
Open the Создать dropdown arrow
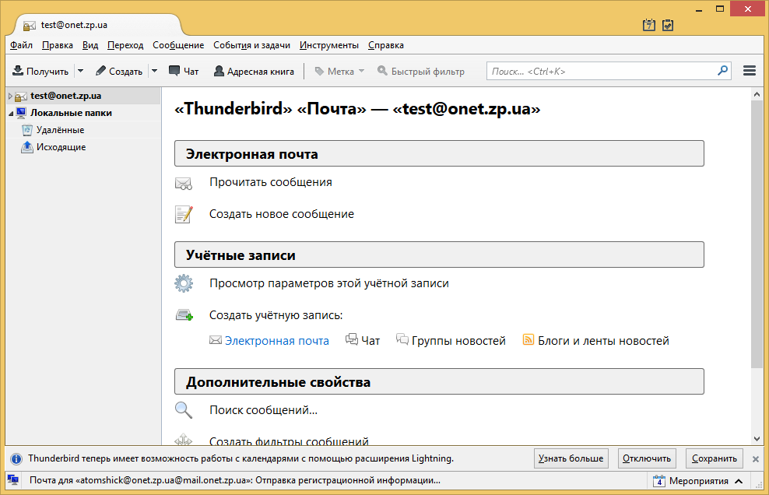(154, 71)
